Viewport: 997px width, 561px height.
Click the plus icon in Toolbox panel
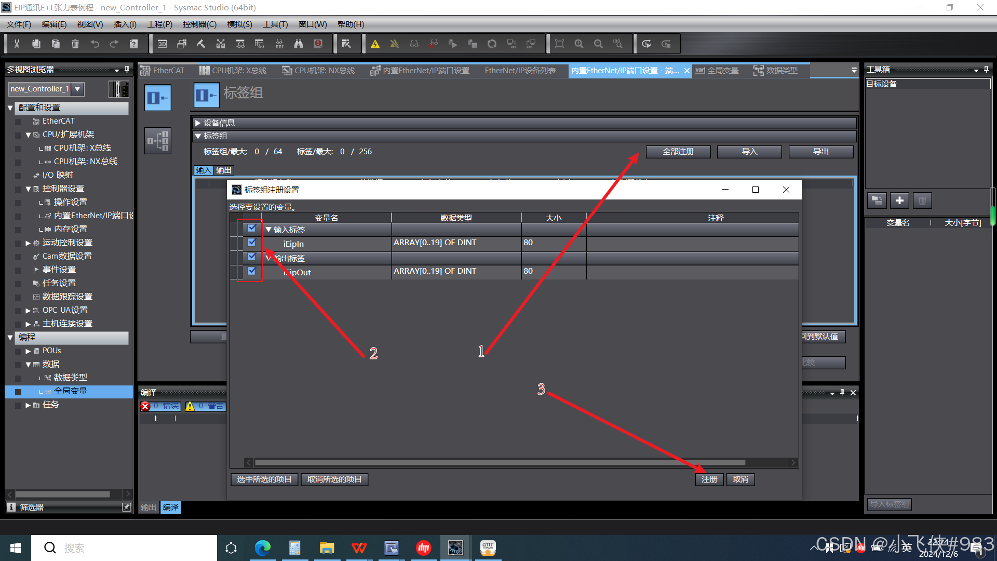(899, 201)
